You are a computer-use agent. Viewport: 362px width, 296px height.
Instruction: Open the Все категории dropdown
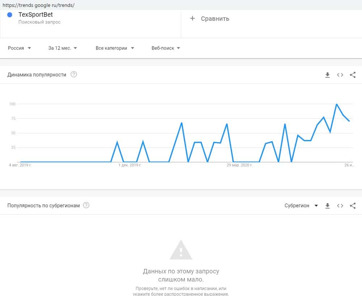click(115, 48)
